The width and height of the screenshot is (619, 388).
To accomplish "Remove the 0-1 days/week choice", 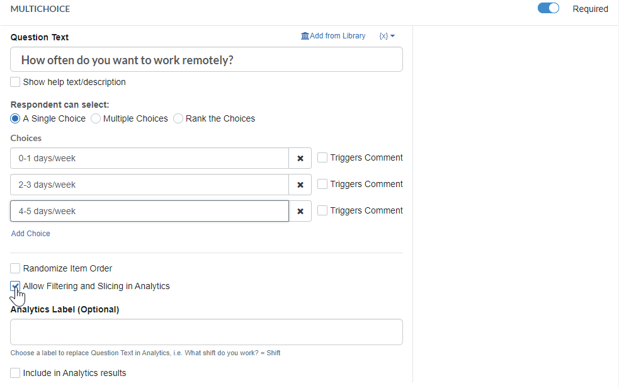I will pyautogui.click(x=300, y=158).
